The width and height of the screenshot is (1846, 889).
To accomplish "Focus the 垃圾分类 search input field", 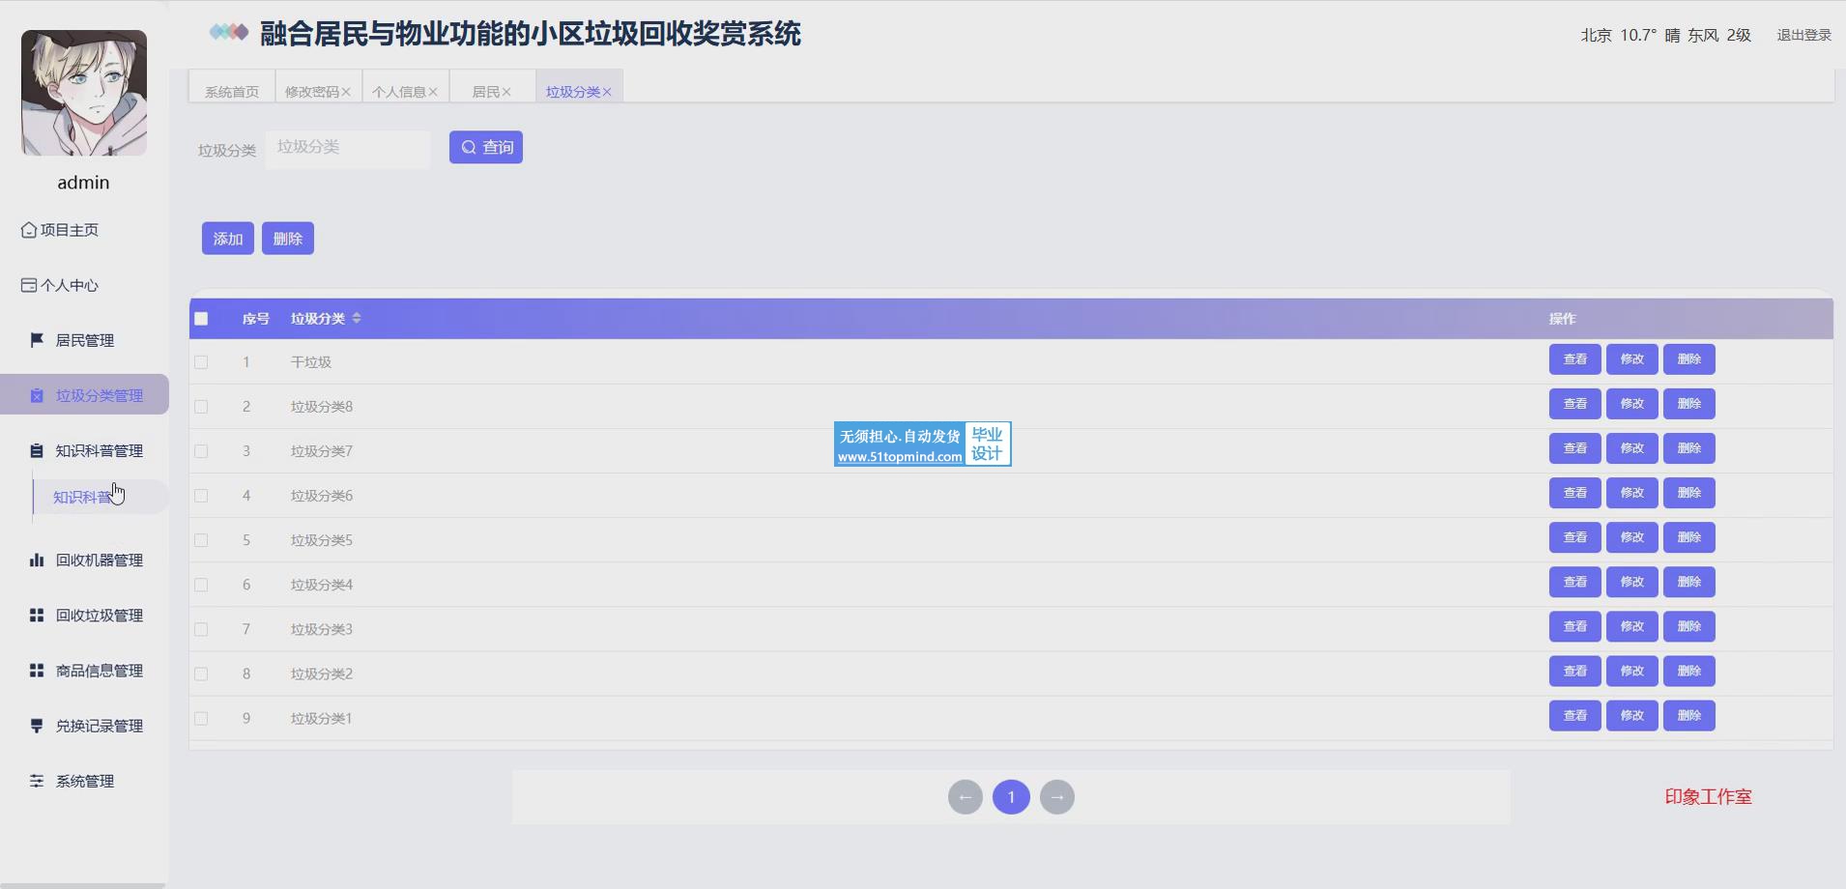I will (348, 148).
